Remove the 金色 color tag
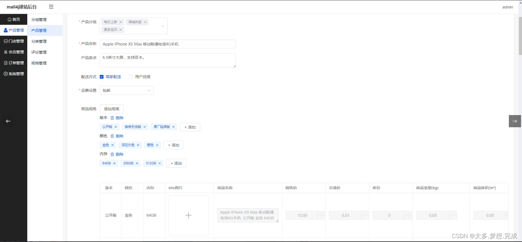 click(x=113, y=145)
